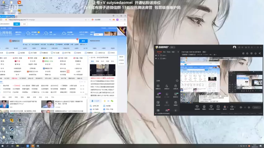The width and height of the screenshot is (264, 148).
Task: Click the stream preview area
Action: (x=221, y=80)
